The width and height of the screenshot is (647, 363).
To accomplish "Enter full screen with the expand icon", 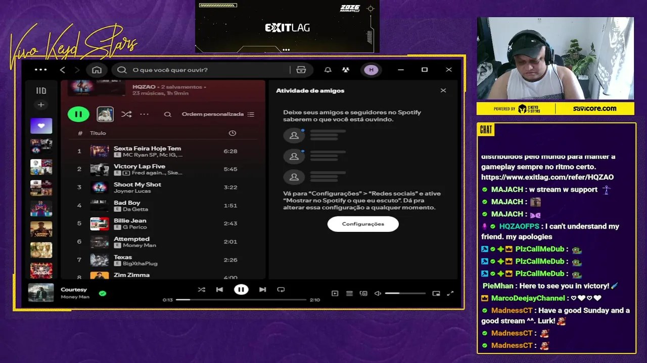I will pyautogui.click(x=450, y=293).
